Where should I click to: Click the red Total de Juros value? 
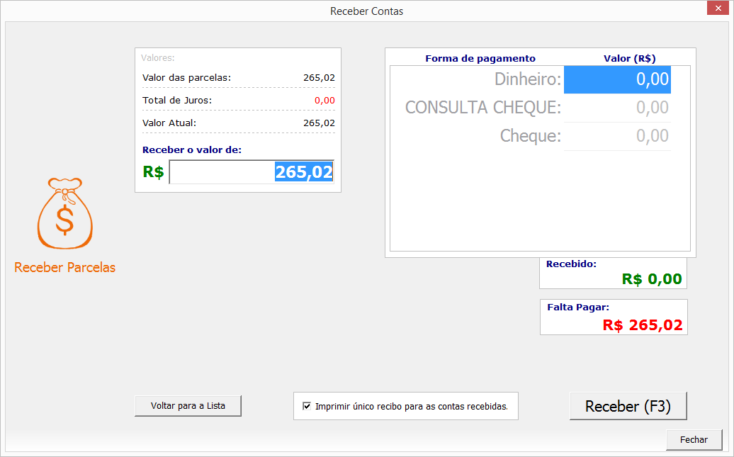click(x=324, y=100)
